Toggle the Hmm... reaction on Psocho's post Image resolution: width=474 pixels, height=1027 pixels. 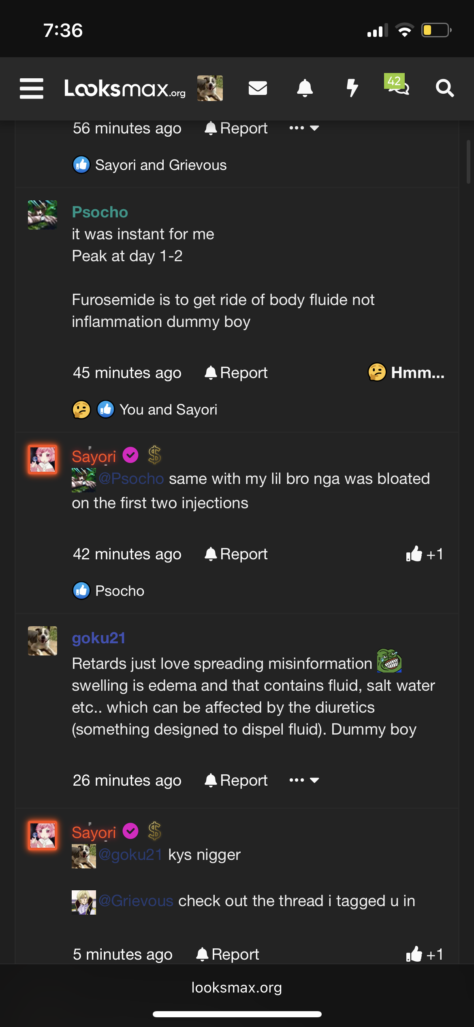406,372
